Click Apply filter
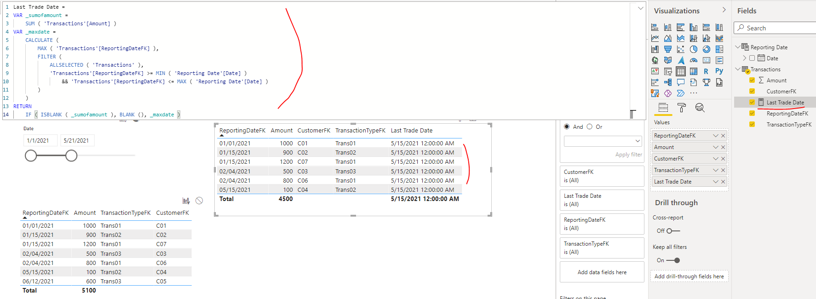This screenshot has height=299, width=816. pyautogui.click(x=628, y=155)
